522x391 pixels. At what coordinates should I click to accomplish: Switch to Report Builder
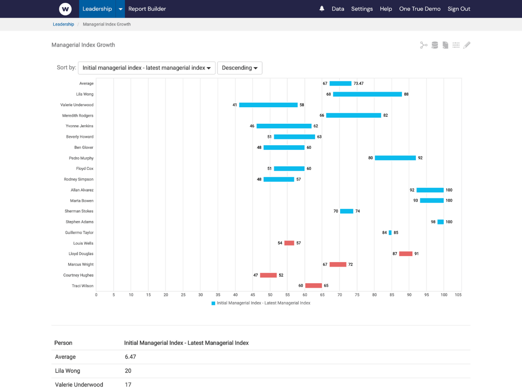point(147,9)
